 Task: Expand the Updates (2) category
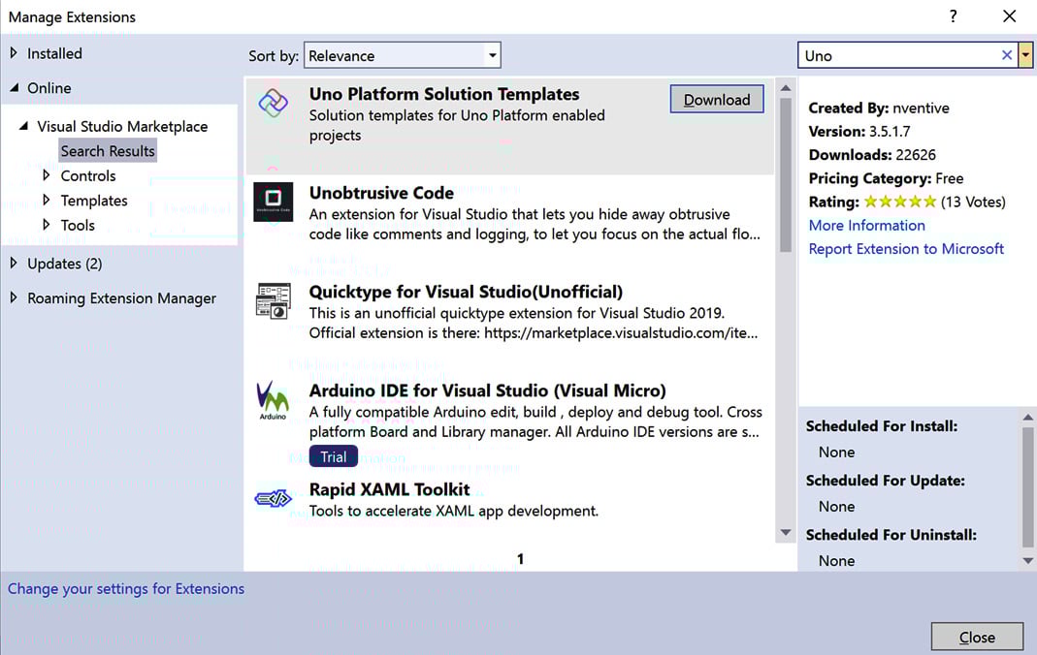point(14,263)
